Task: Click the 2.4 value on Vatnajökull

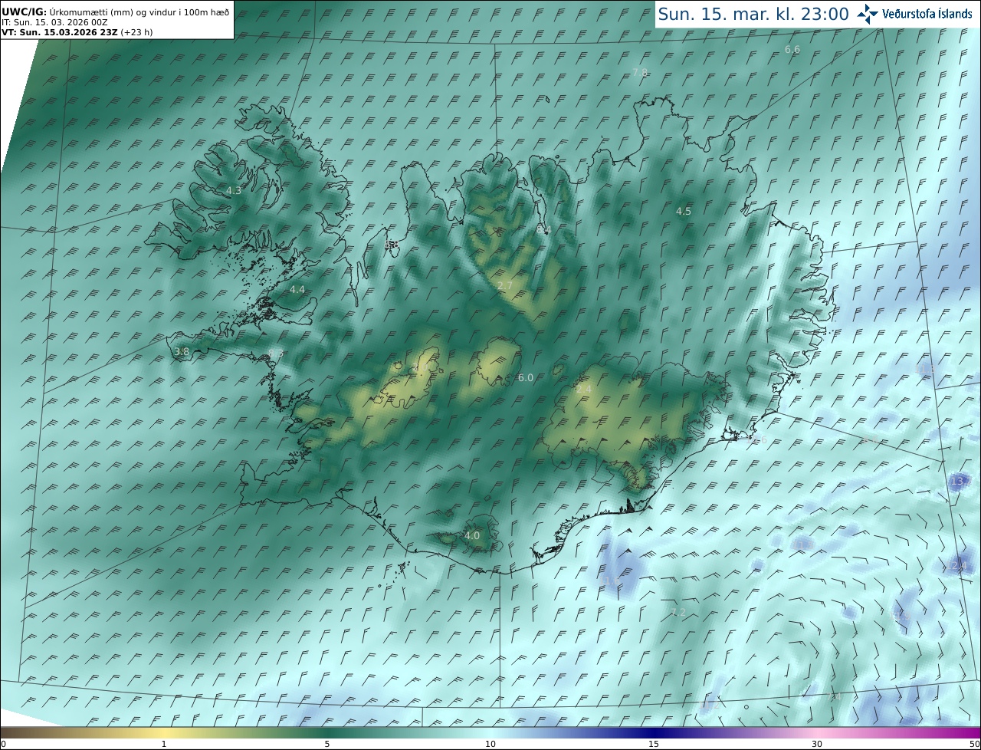Action: 584,390
